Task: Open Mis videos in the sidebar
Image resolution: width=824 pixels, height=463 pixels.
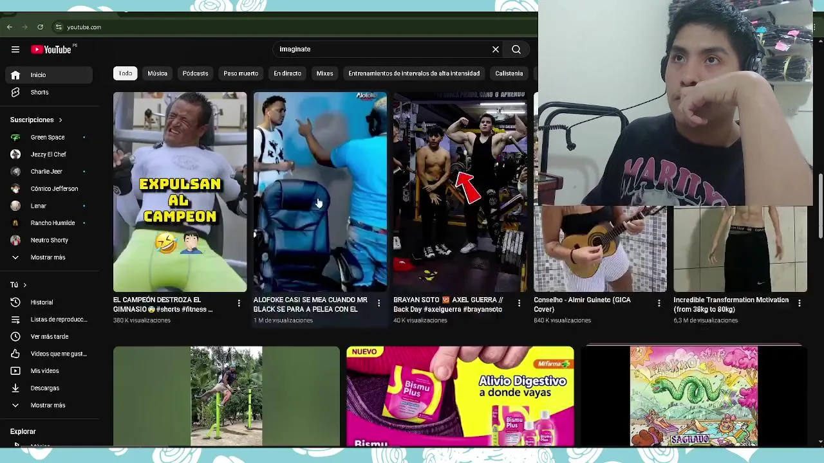Action: [49, 371]
